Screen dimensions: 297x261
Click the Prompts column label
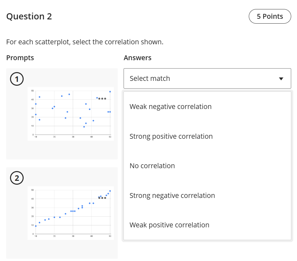coord(20,58)
